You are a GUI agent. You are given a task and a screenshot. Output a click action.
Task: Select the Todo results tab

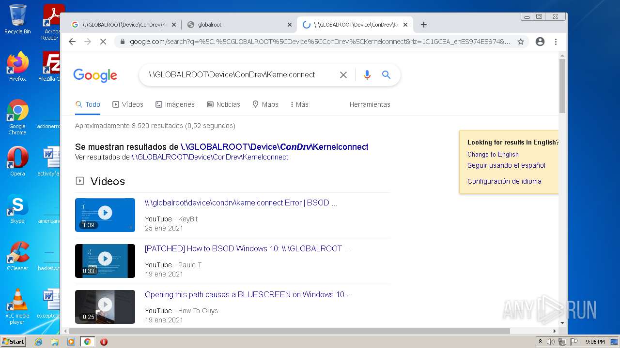[88, 104]
